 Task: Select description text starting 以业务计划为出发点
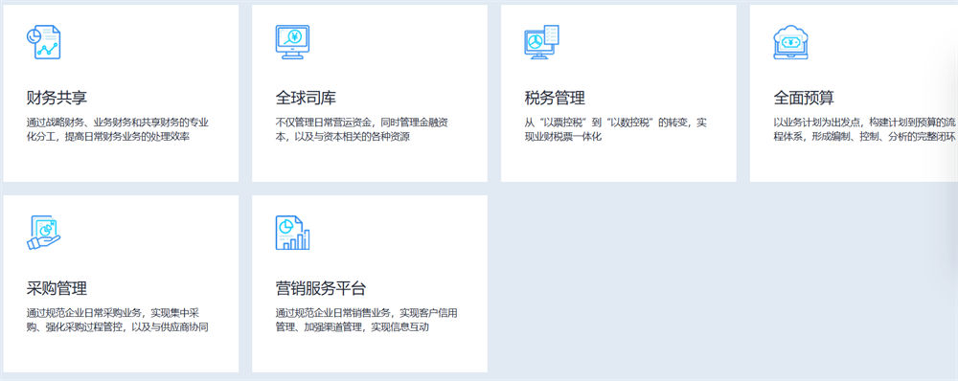tap(864, 129)
